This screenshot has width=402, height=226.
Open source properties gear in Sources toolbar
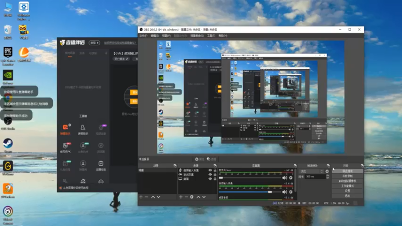tap(192, 197)
